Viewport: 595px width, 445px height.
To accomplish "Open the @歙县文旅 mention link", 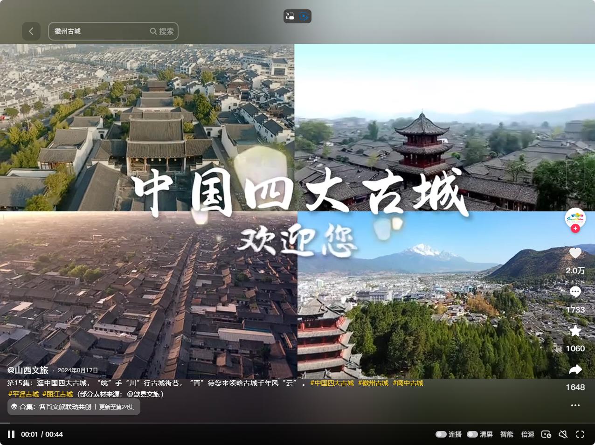I will (x=144, y=394).
